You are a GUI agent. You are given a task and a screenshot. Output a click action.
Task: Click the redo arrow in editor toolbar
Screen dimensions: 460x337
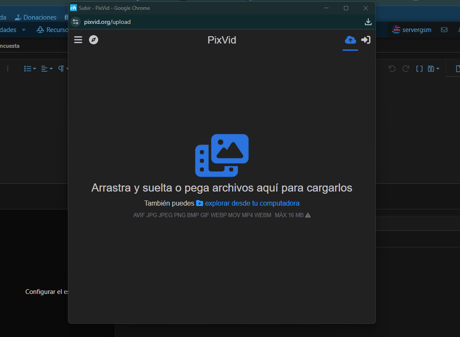tap(406, 69)
